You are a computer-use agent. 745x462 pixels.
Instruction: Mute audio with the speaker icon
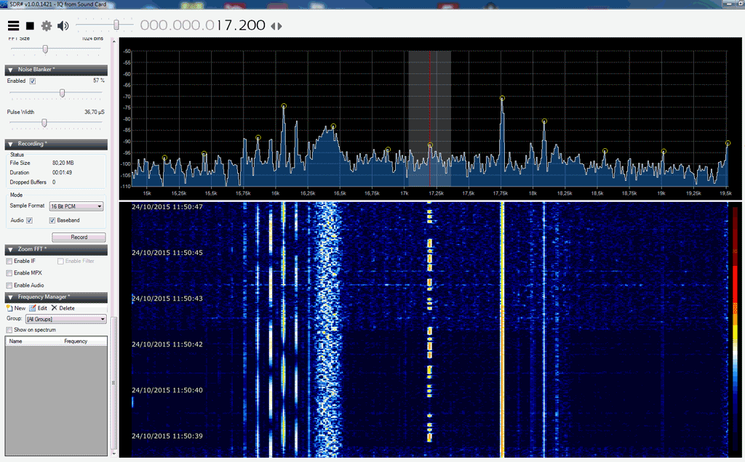[x=63, y=25]
